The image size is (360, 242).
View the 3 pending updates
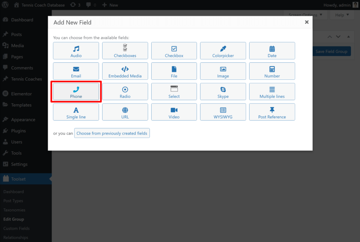pyautogui.click(x=75, y=5)
